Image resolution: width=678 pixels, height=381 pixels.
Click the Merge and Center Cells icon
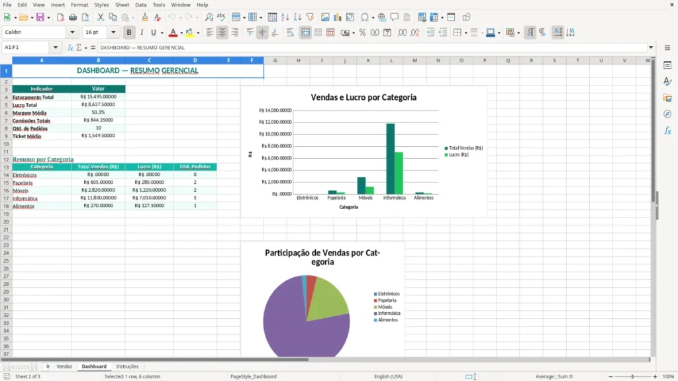tap(305, 32)
